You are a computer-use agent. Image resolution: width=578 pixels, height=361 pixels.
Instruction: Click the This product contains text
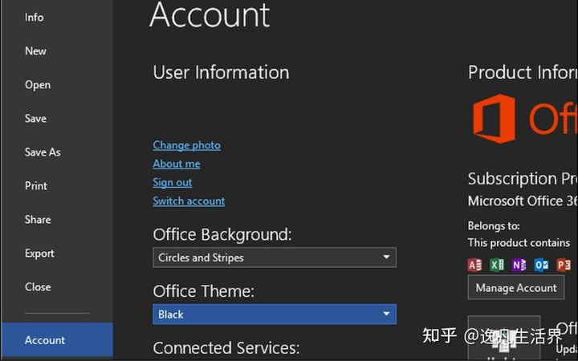[x=519, y=243]
